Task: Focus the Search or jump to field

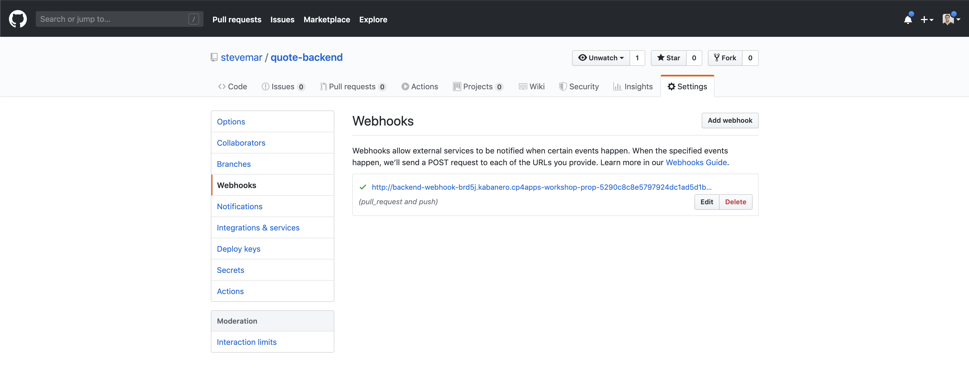Action: click(119, 19)
